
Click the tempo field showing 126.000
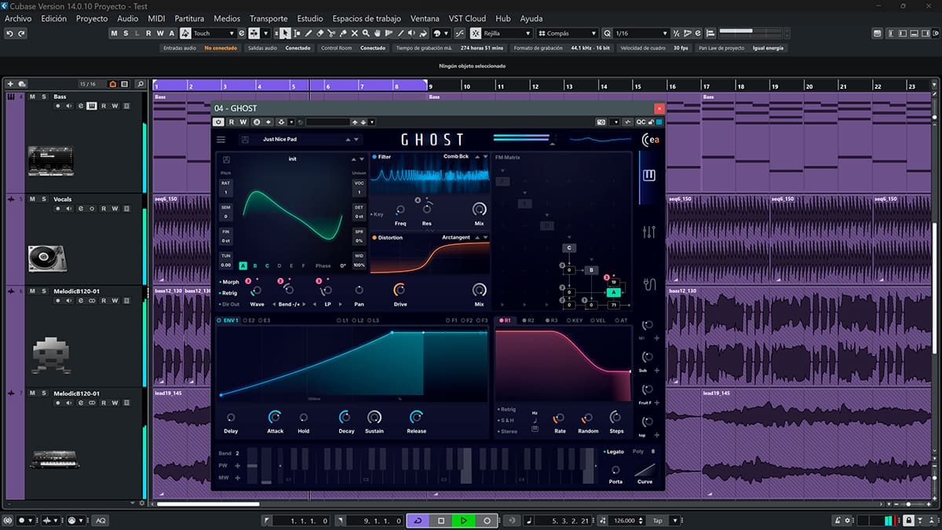(624, 521)
